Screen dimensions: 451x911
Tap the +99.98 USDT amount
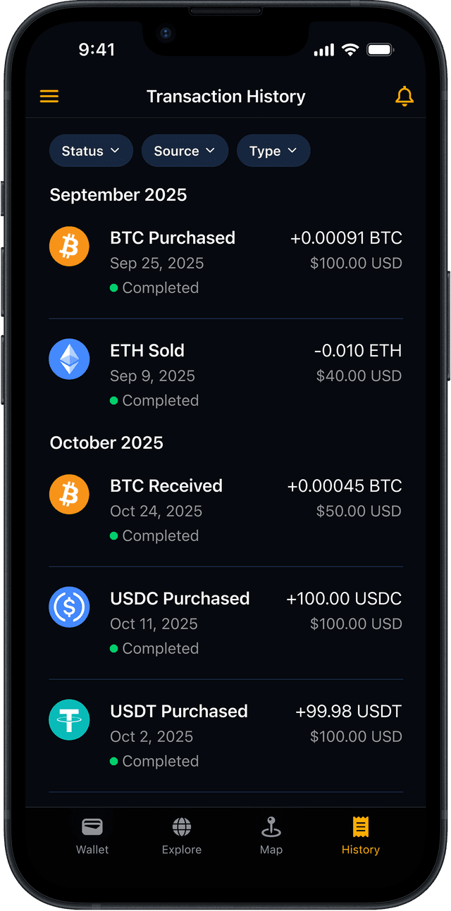point(349,712)
